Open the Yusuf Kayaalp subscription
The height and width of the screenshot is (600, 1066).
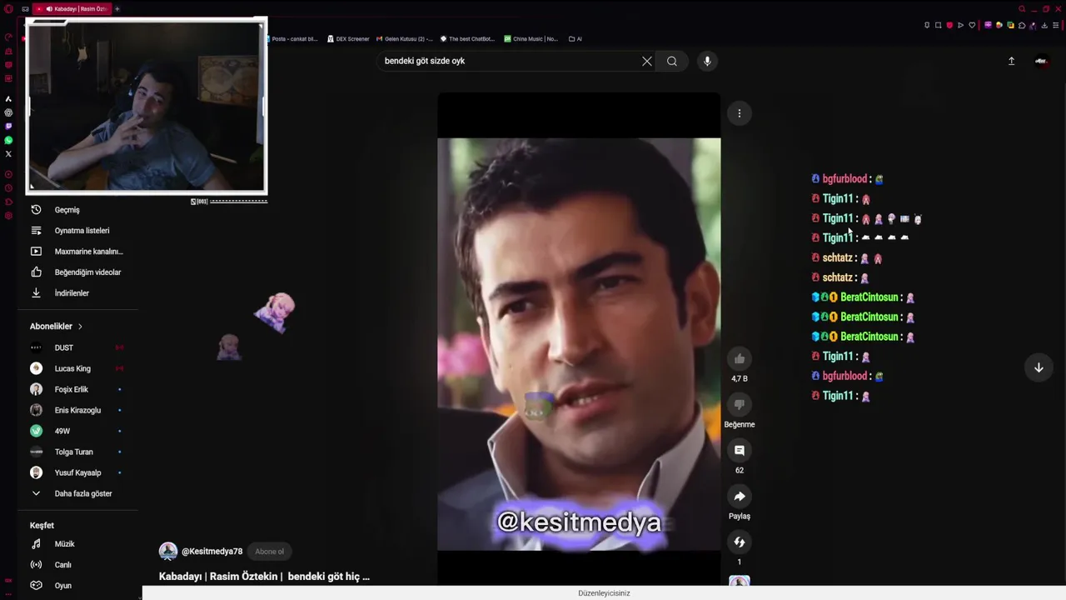(79, 472)
